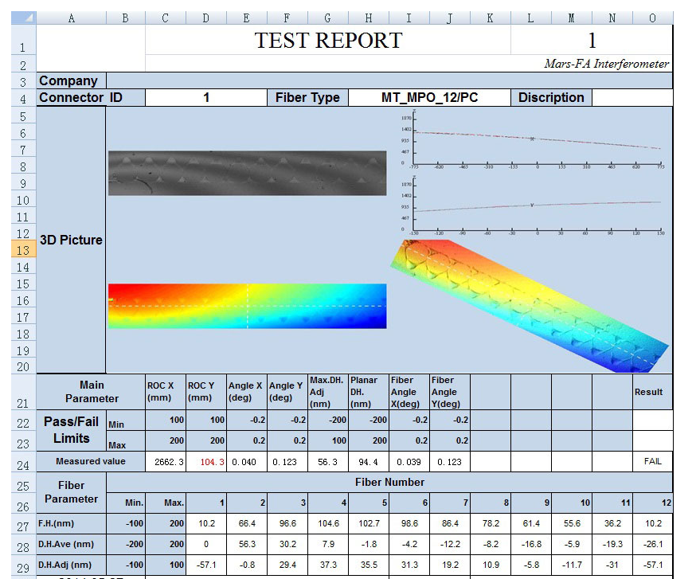Select column O header
The image size is (696, 579).
(x=652, y=18)
